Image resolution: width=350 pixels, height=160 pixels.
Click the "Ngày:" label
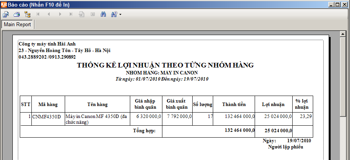(x=269, y=141)
